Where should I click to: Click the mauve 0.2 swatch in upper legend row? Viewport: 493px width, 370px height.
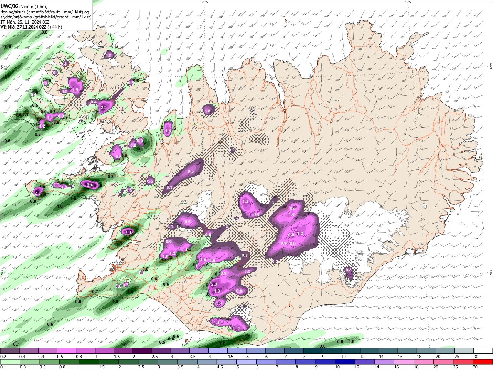(10, 351)
